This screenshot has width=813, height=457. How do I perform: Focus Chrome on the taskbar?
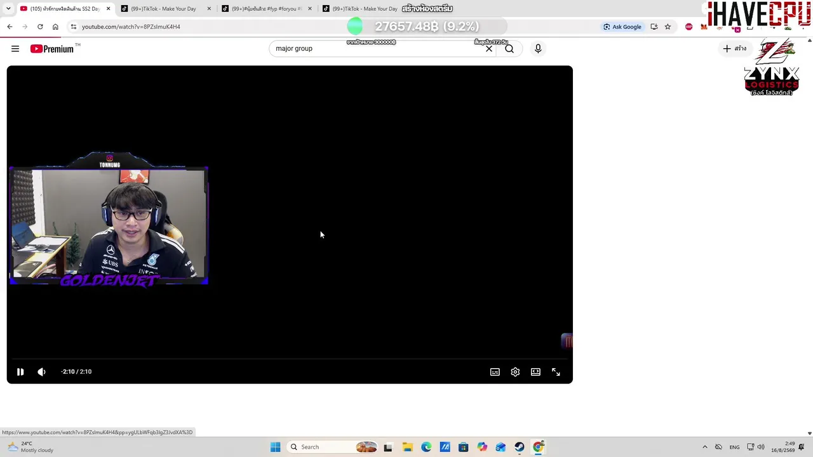[538, 447]
